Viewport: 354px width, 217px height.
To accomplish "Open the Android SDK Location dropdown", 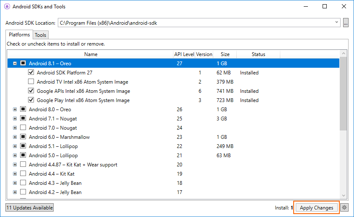I will (x=337, y=23).
